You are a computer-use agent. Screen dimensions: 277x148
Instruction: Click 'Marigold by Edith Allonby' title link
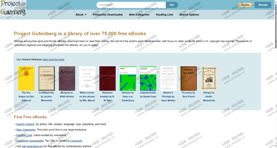pos(67,95)
